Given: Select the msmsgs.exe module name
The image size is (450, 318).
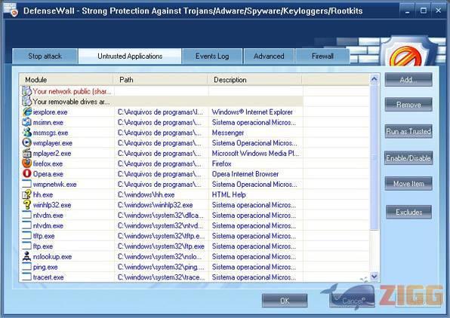Looking at the screenshot, I should click(51, 133).
